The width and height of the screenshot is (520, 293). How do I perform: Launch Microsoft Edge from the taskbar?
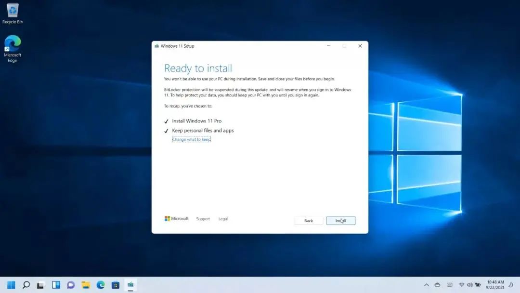[x=101, y=285]
